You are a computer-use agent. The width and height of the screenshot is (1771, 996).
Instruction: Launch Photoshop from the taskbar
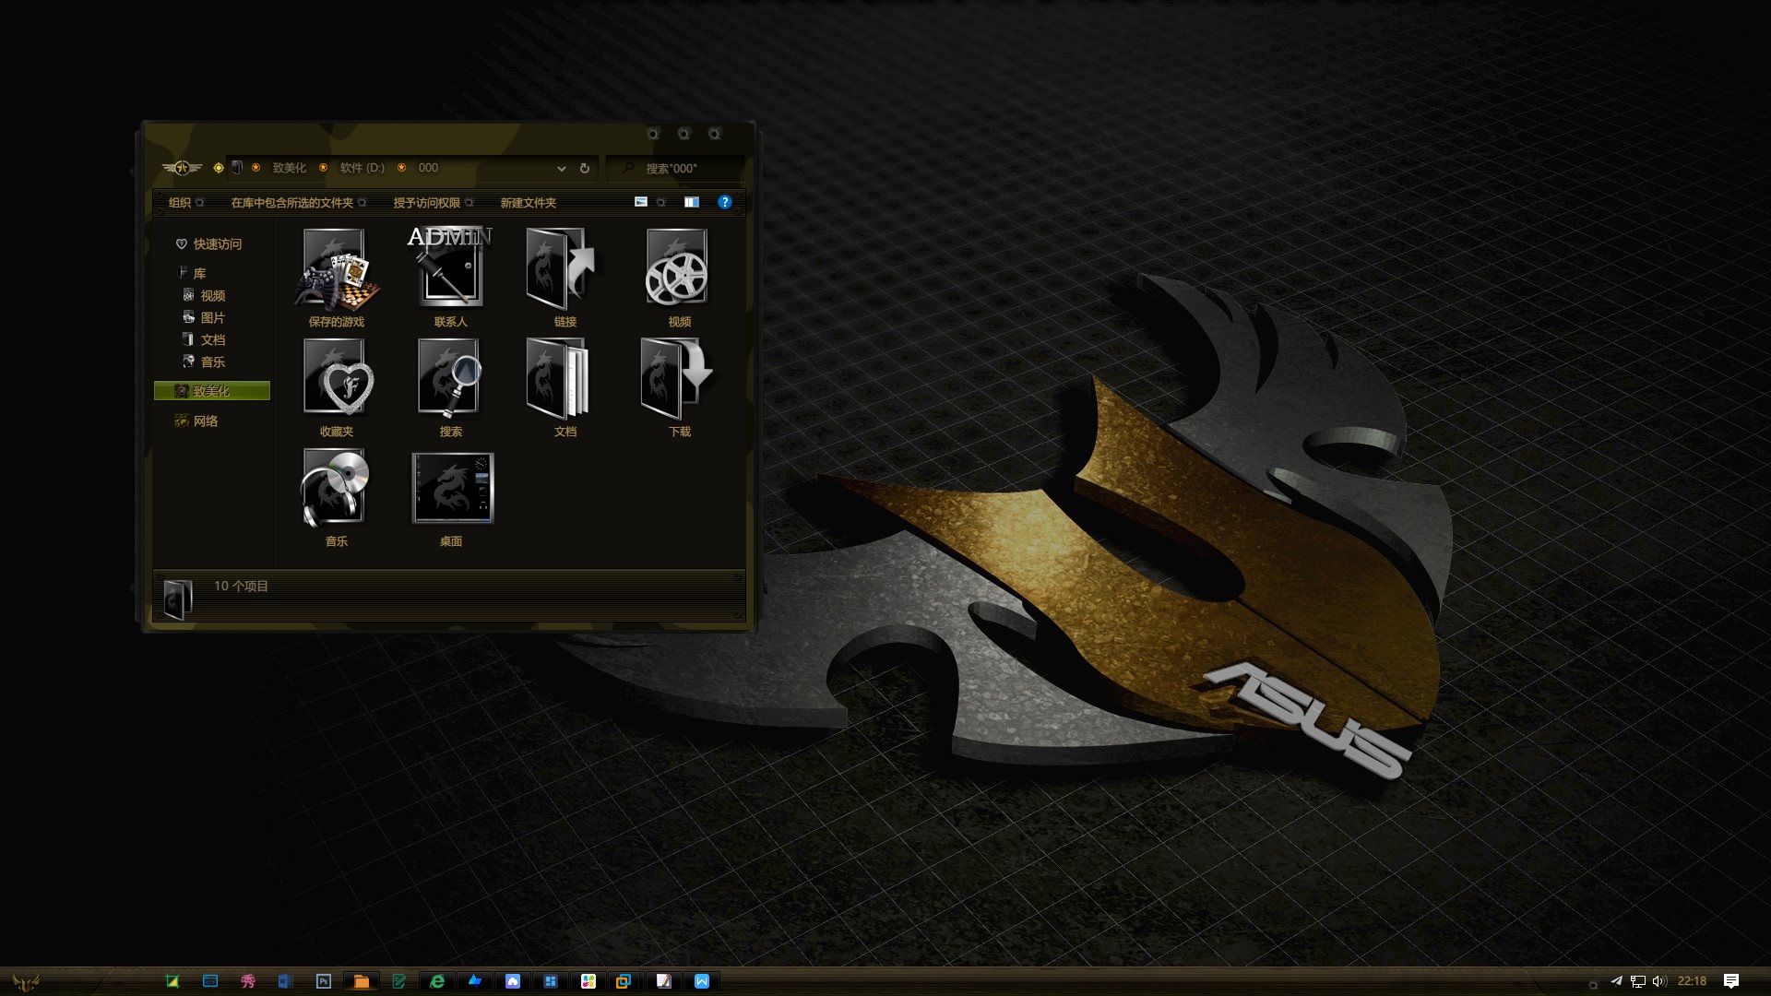[x=323, y=981]
